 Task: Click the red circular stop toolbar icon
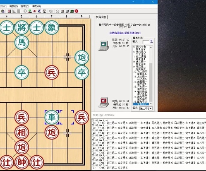pyautogui.click(x=77, y=11)
